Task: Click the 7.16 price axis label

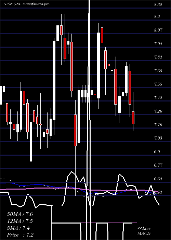Action: pos(158,125)
